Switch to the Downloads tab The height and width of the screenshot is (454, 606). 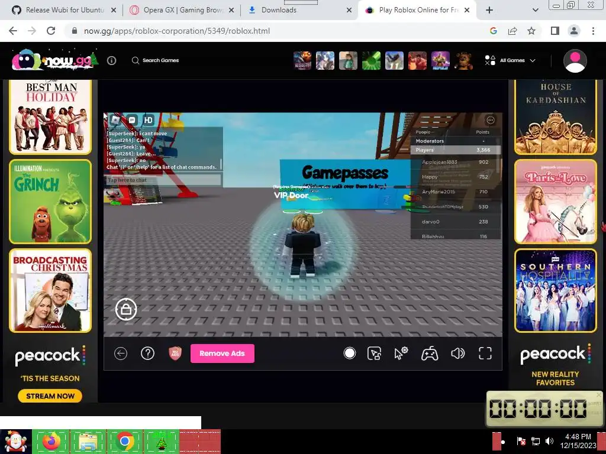pos(299,10)
